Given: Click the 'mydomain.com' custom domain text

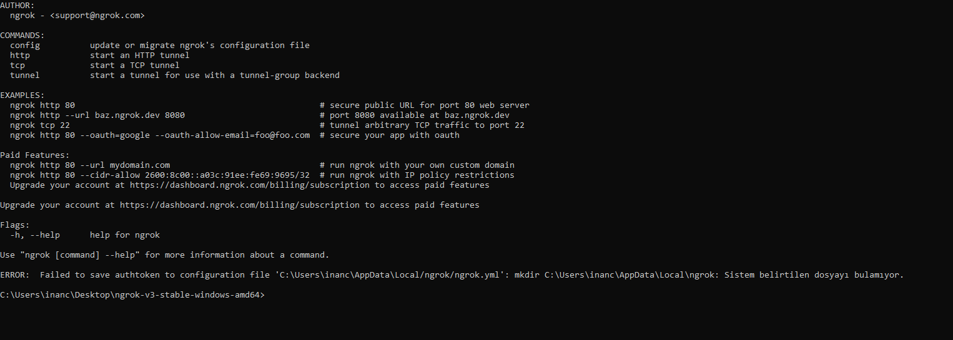Looking at the screenshot, I should (140, 165).
